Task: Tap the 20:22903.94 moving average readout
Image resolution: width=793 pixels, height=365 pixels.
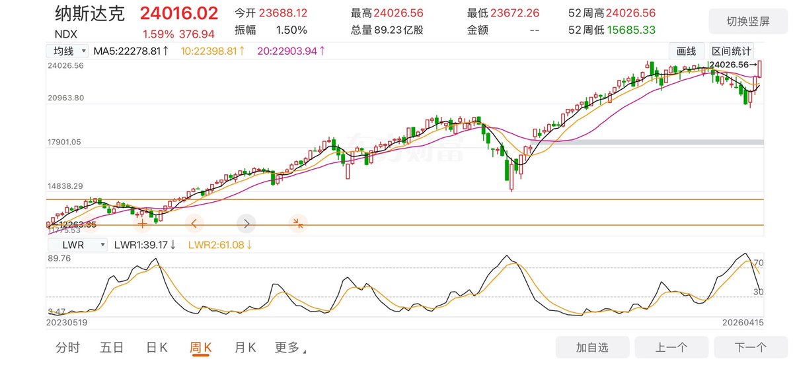Action: (x=291, y=51)
